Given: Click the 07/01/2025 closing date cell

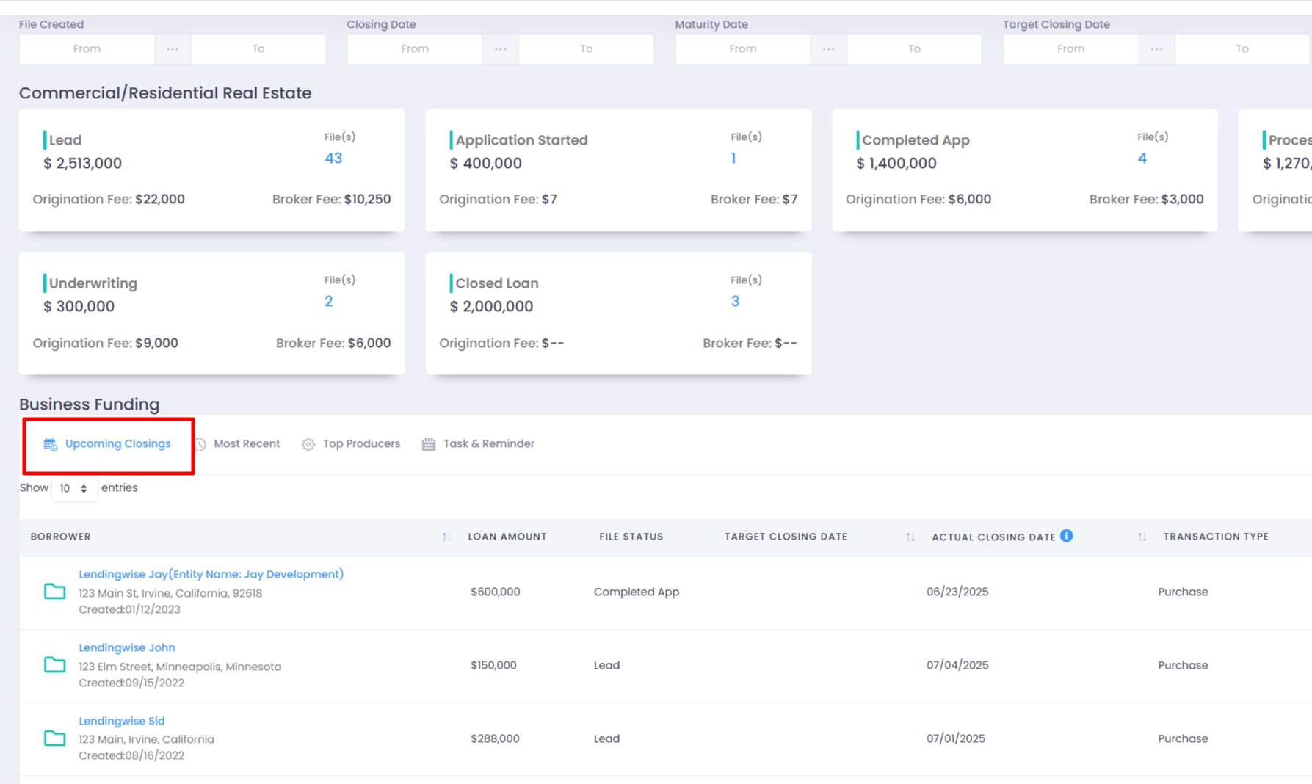Looking at the screenshot, I should coord(956,738).
